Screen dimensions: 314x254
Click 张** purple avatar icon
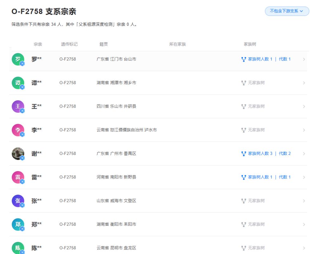pyautogui.click(x=18, y=201)
